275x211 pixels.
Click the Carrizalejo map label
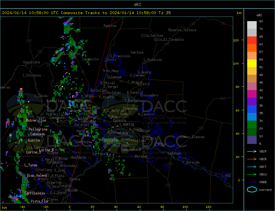tap(35, 193)
